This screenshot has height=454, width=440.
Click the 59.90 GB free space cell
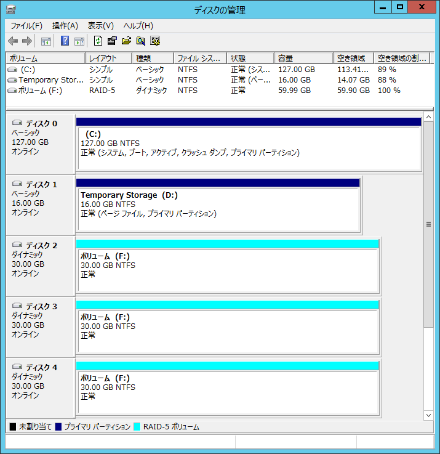(x=353, y=91)
